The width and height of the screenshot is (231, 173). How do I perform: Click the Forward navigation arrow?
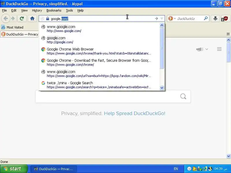click(x=13, y=18)
